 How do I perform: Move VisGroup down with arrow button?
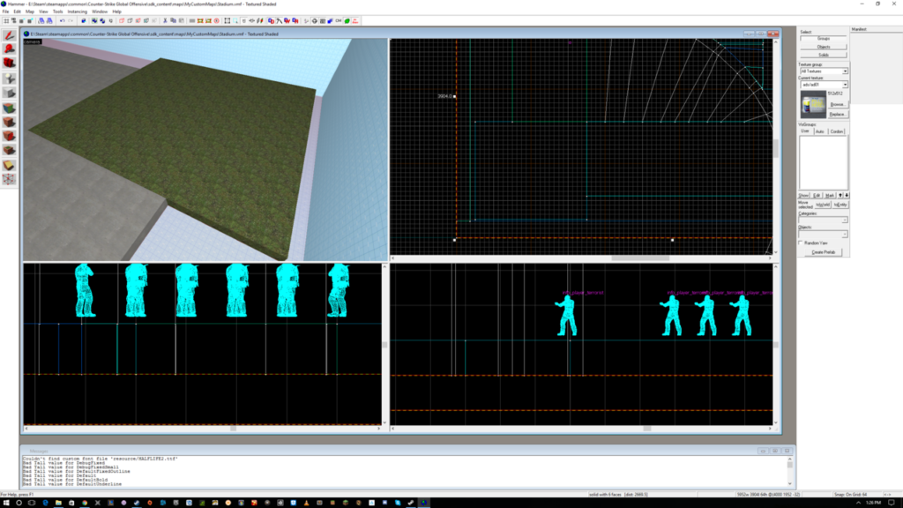click(x=846, y=195)
